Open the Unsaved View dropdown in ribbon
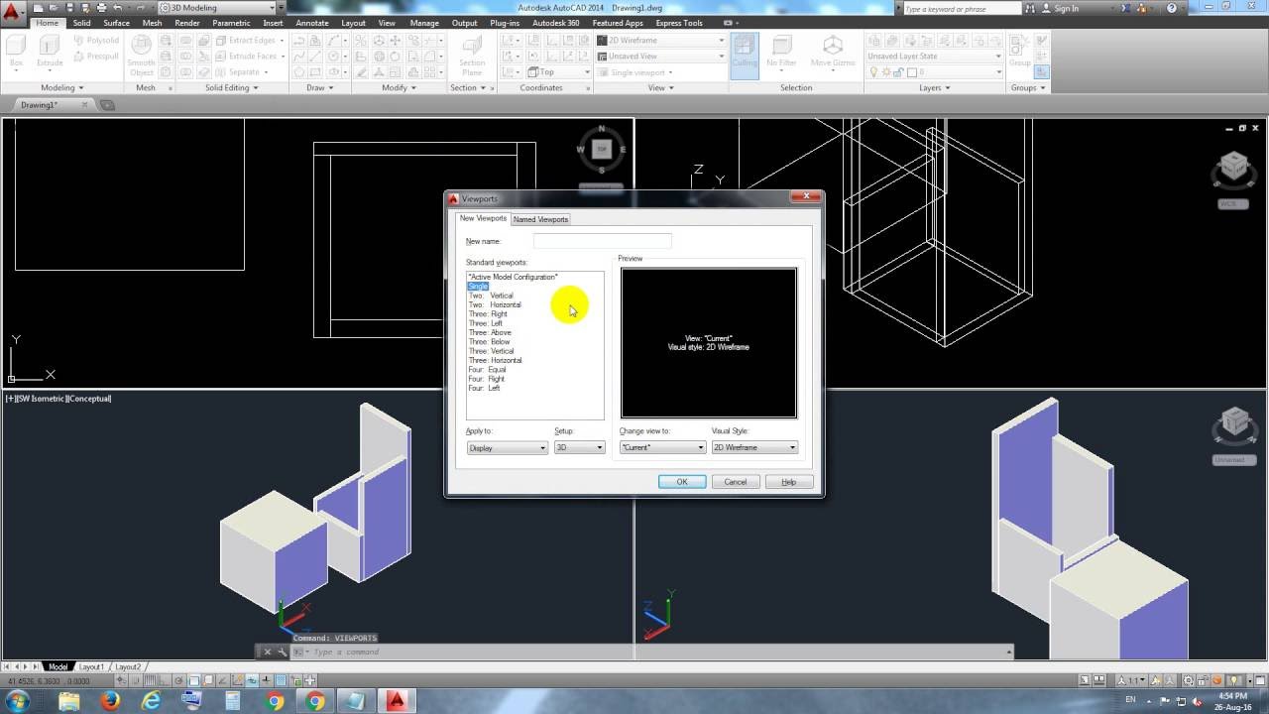Viewport: 1269px width, 714px height. tap(660, 57)
